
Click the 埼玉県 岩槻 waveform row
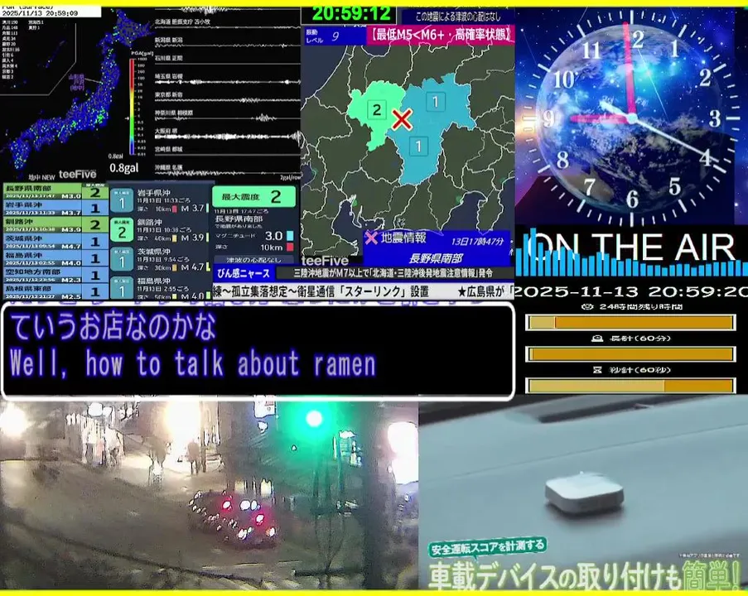pyautogui.click(x=228, y=79)
